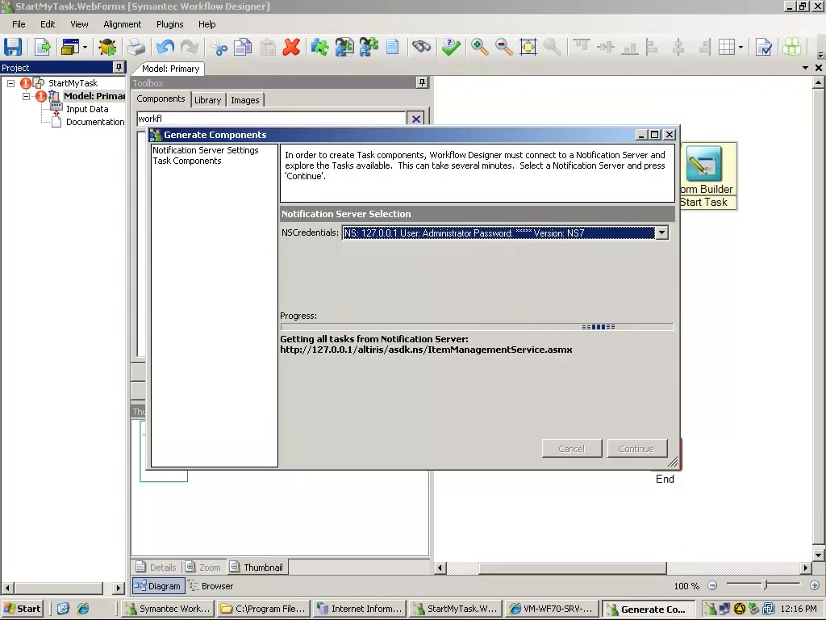Switch to the Components tab in Toolbox

161,99
